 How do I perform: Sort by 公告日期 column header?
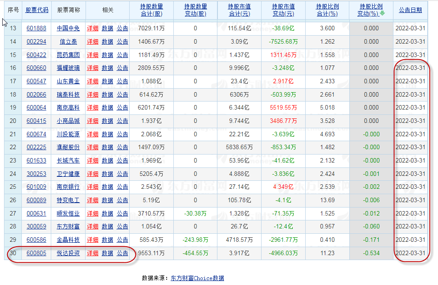click(410, 10)
